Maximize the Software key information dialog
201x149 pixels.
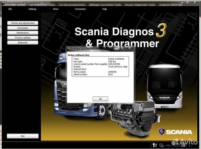[122, 48]
